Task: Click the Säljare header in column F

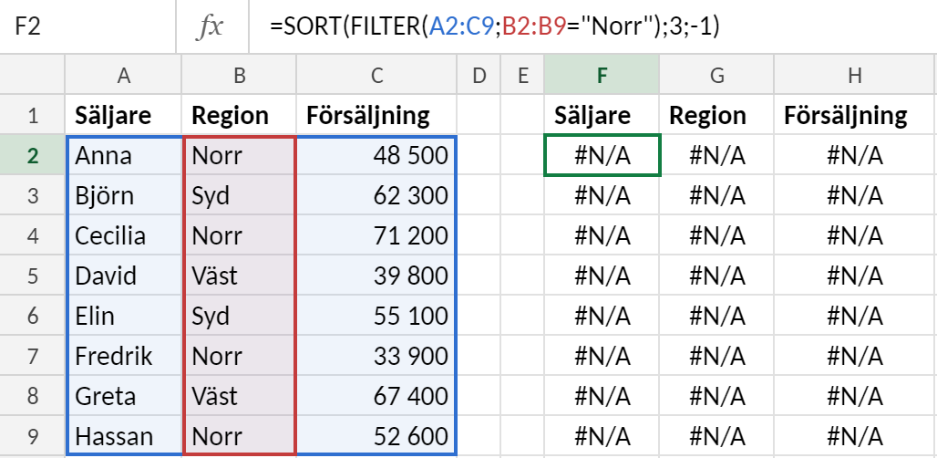Action: [602, 115]
